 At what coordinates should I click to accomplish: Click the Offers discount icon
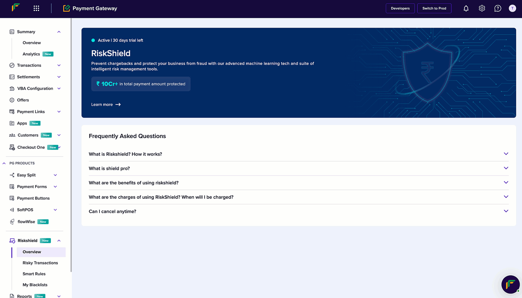(x=12, y=100)
